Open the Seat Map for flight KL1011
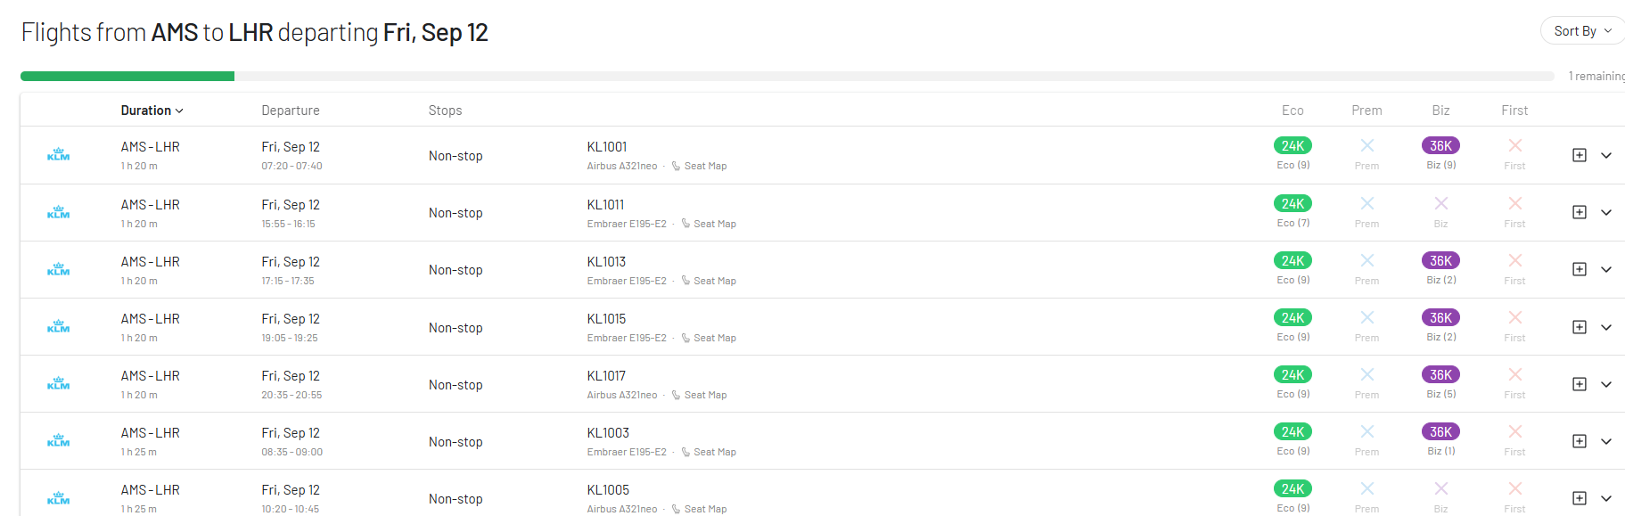 714,224
